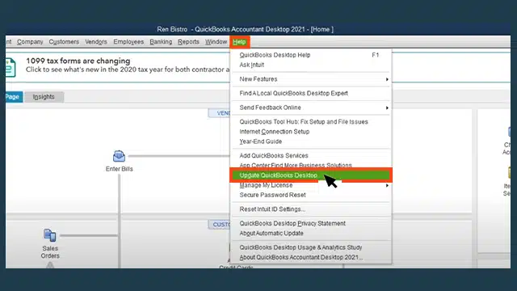Switch to the Insights tab
This screenshot has height=291, width=517.
pyautogui.click(x=44, y=97)
